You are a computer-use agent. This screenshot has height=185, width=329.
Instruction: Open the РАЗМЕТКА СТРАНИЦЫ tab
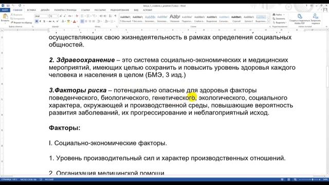[x=65, y=10]
